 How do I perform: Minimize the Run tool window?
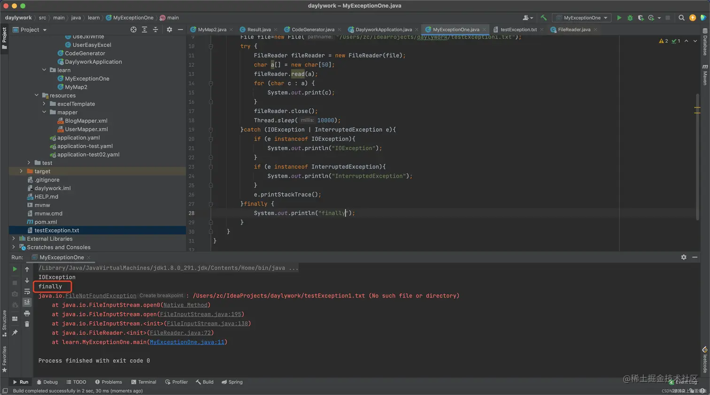(695, 257)
